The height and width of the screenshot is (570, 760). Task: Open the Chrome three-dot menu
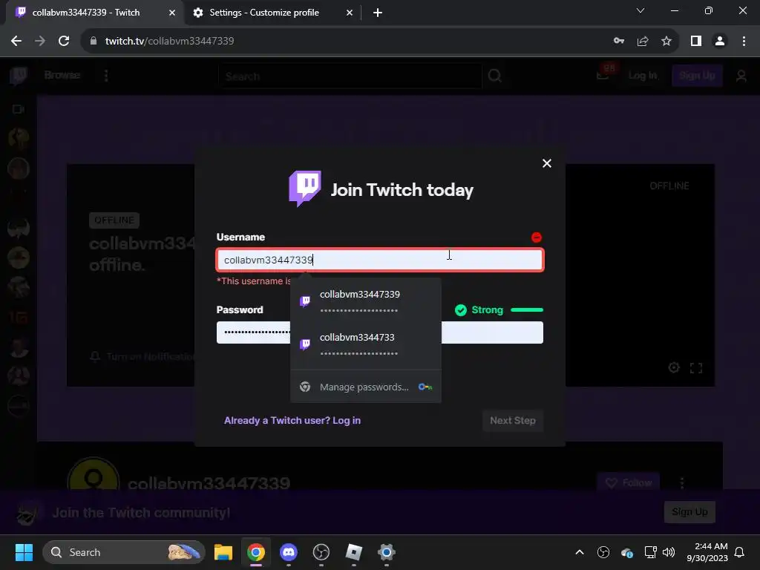click(x=744, y=42)
